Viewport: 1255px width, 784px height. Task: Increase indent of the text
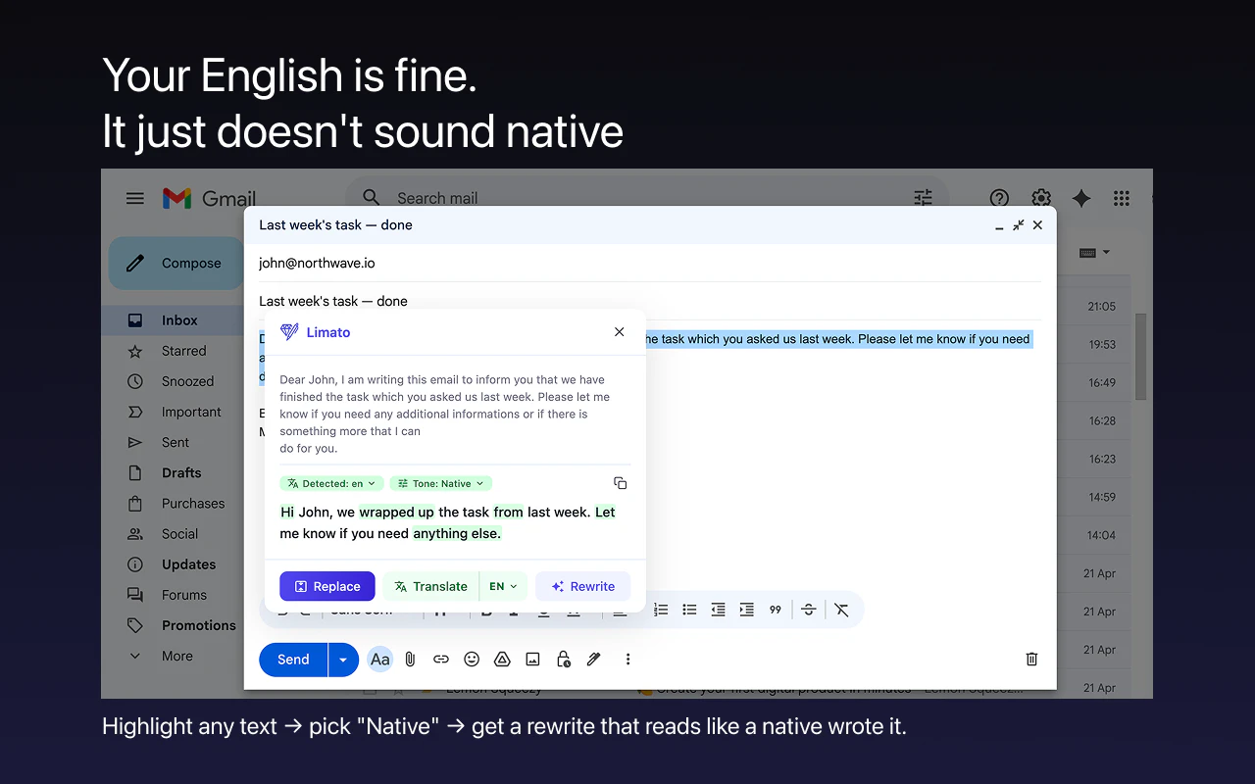[x=746, y=610]
